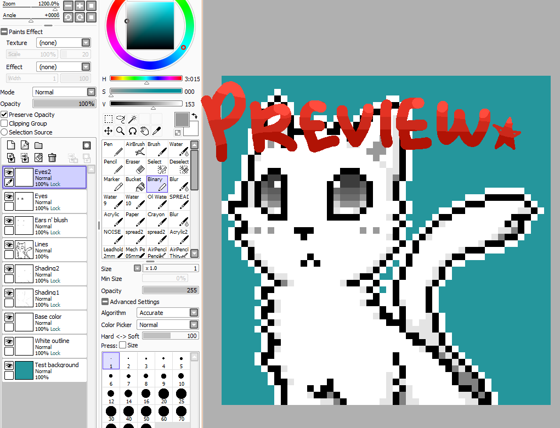Open the Effect dropdown
The image size is (560, 428).
pos(64,67)
